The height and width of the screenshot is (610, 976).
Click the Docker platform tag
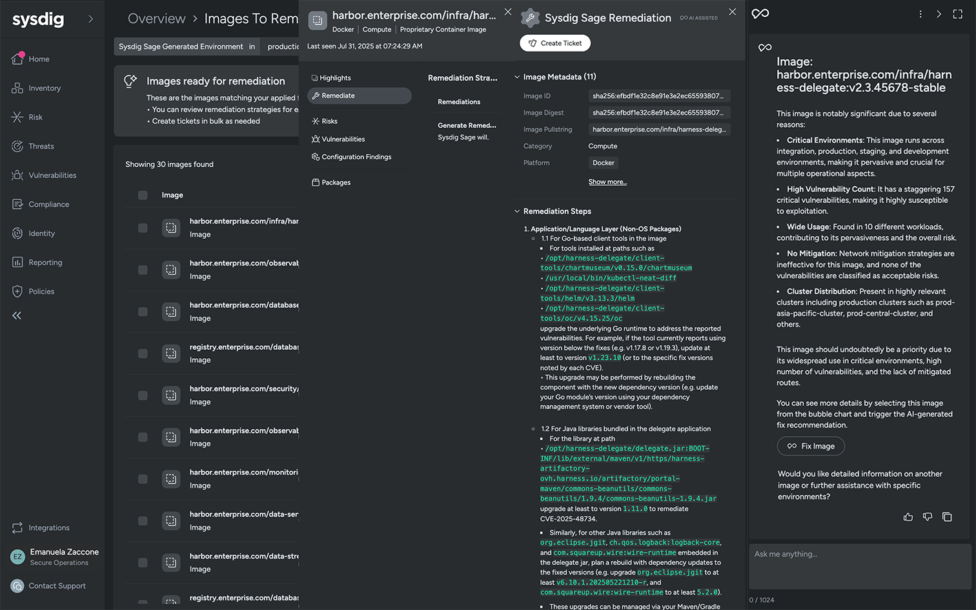(x=604, y=163)
